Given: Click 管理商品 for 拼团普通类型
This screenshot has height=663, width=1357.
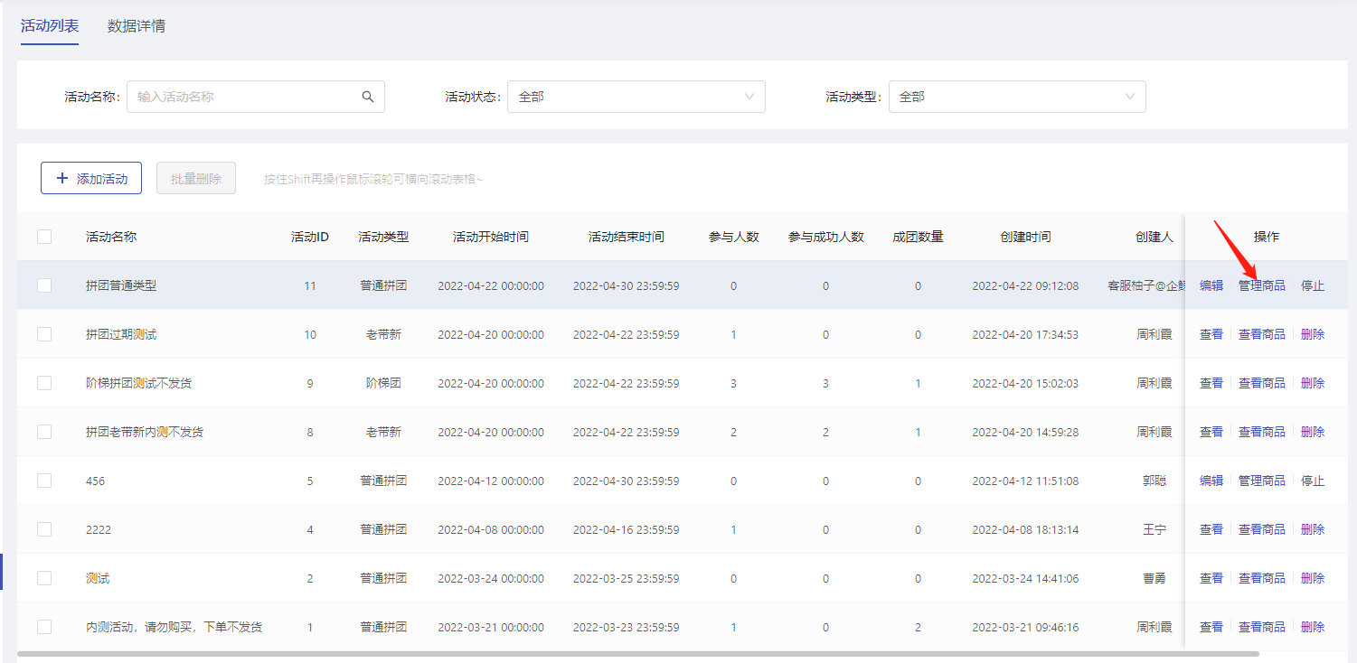Looking at the screenshot, I should coord(1262,285).
